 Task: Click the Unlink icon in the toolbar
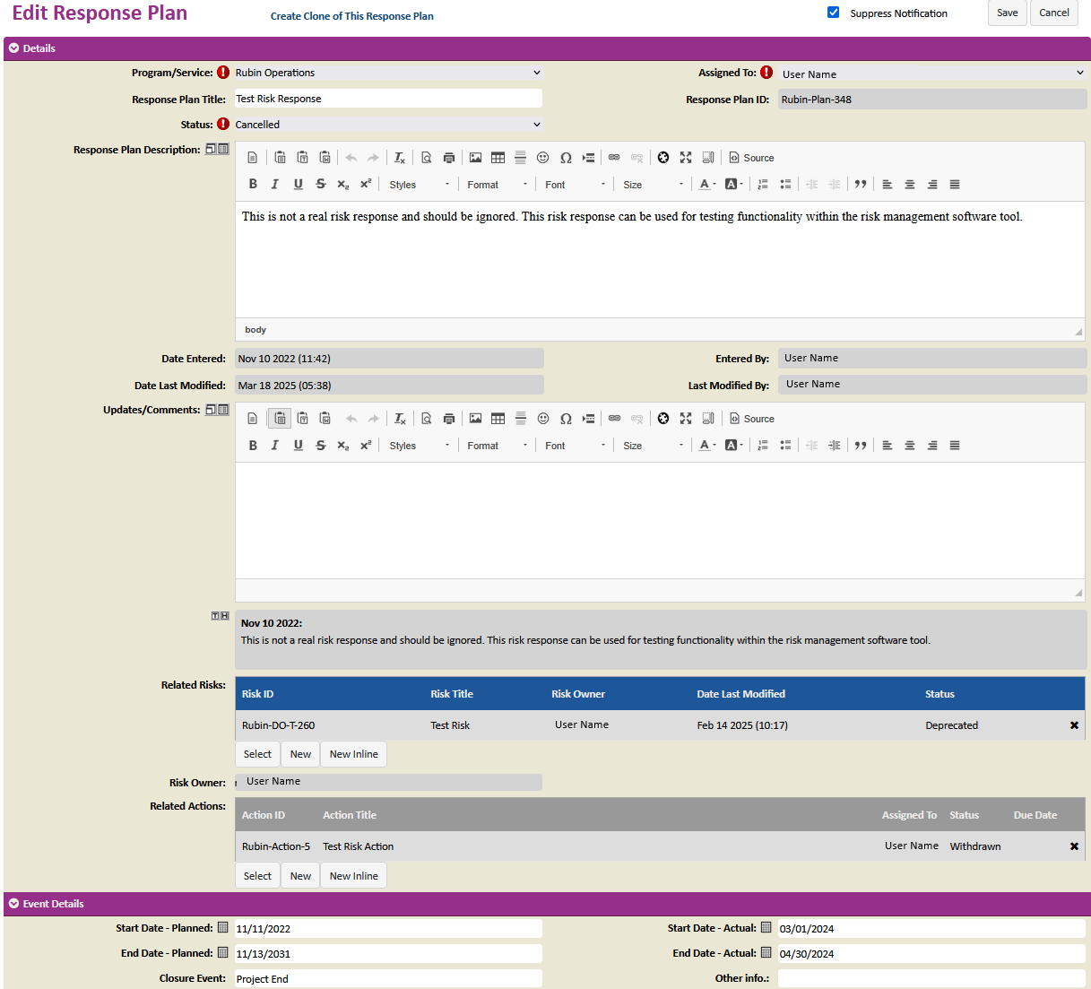coord(636,157)
